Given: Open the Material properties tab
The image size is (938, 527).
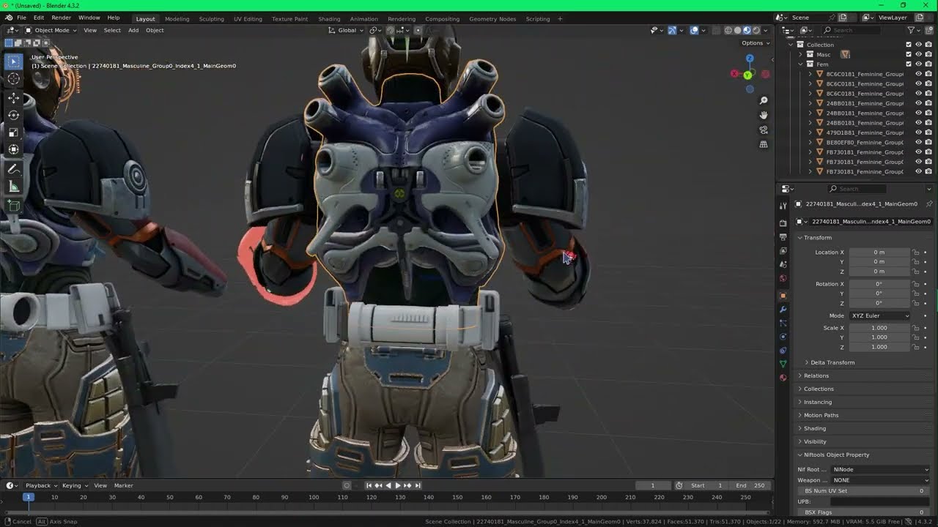Looking at the screenshot, I should point(783,378).
